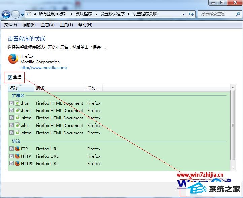
Task: Open the address bar history dropdown
Action: tap(183, 14)
